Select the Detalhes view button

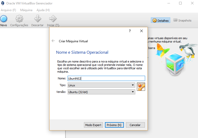point(160,20)
